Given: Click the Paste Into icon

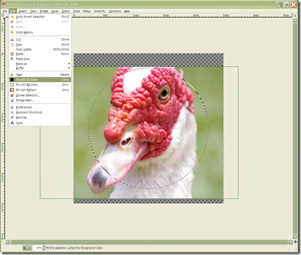Looking at the screenshot, I should 12,59.
